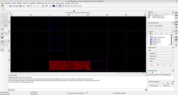Open the Measuring tools
178x95 pixels.
6,42
